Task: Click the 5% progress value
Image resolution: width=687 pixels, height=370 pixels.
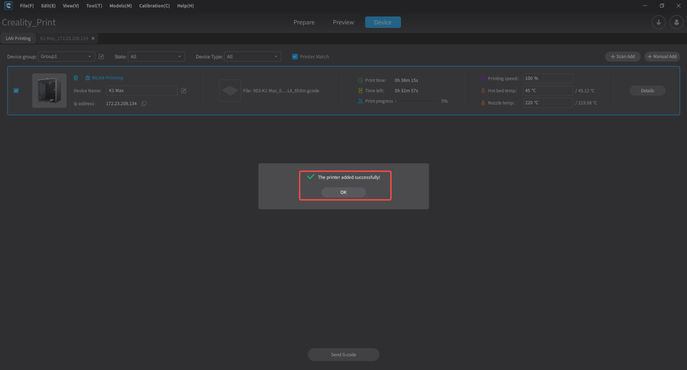Action: [x=445, y=101]
